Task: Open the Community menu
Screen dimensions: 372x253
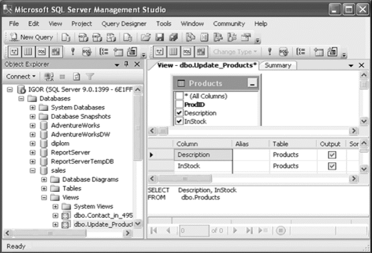Action: click(229, 24)
